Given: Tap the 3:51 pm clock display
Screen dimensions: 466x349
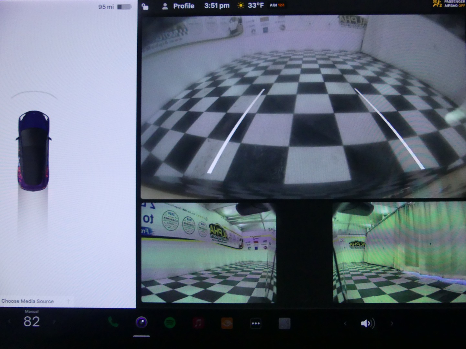Looking at the screenshot, I should coord(216,5).
